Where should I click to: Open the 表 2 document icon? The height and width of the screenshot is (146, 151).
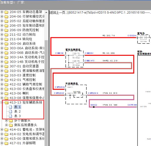point(11,111)
